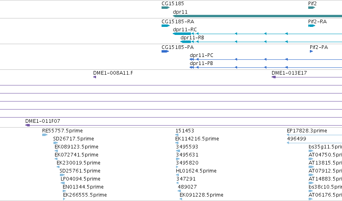Click the HL01624.5prime label
Screen dimensions: 342x201
pyautogui.click(x=196, y=171)
